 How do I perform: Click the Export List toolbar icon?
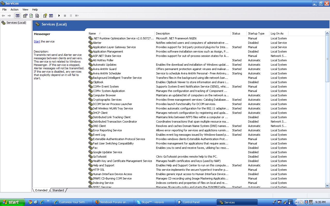pos(37,16)
